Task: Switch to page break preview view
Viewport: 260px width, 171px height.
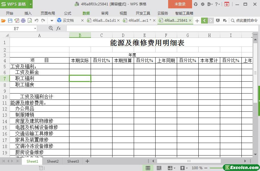Action: 159,168
